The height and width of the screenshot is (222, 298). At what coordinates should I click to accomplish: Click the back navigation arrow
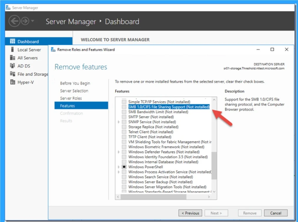pyautogui.click(x=14, y=21)
